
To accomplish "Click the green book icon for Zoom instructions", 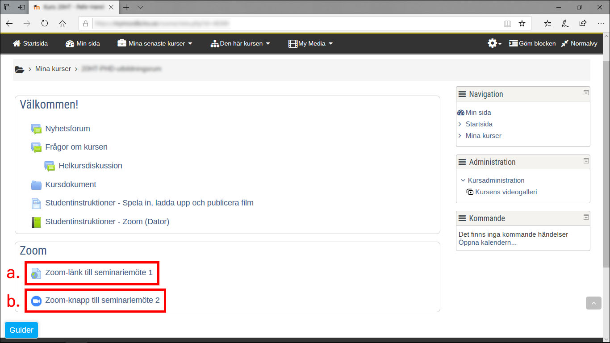I will pyautogui.click(x=36, y=222).
